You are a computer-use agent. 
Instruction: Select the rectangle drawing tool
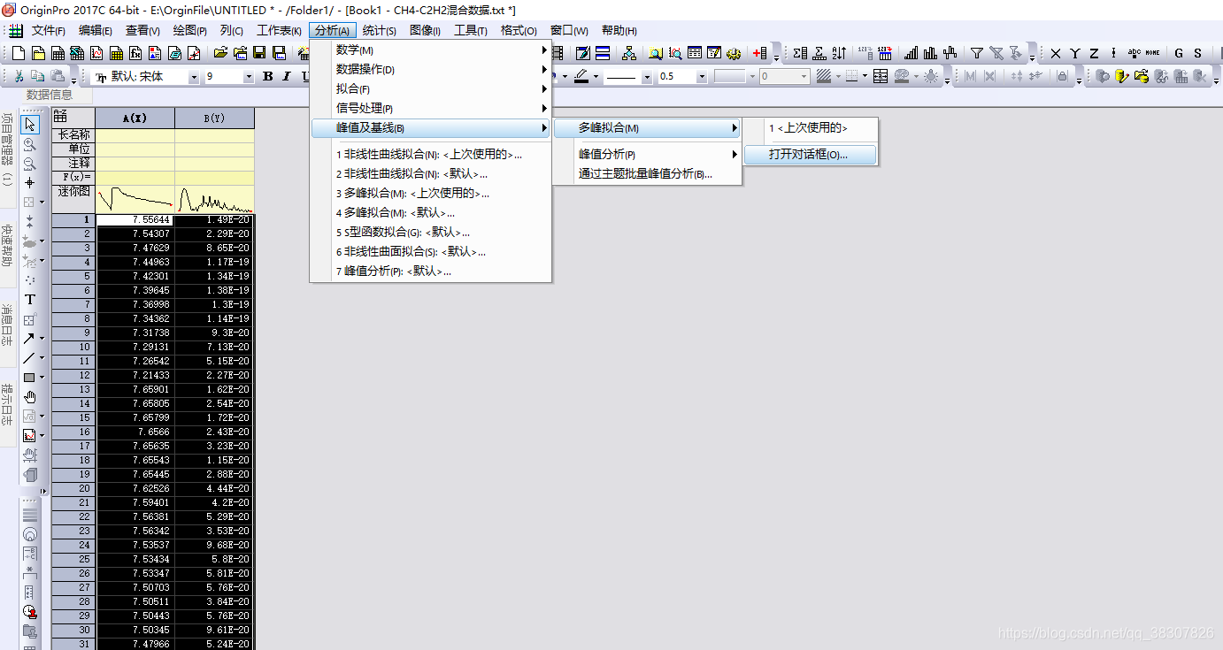pyautogui.click(x=29, y=377)
